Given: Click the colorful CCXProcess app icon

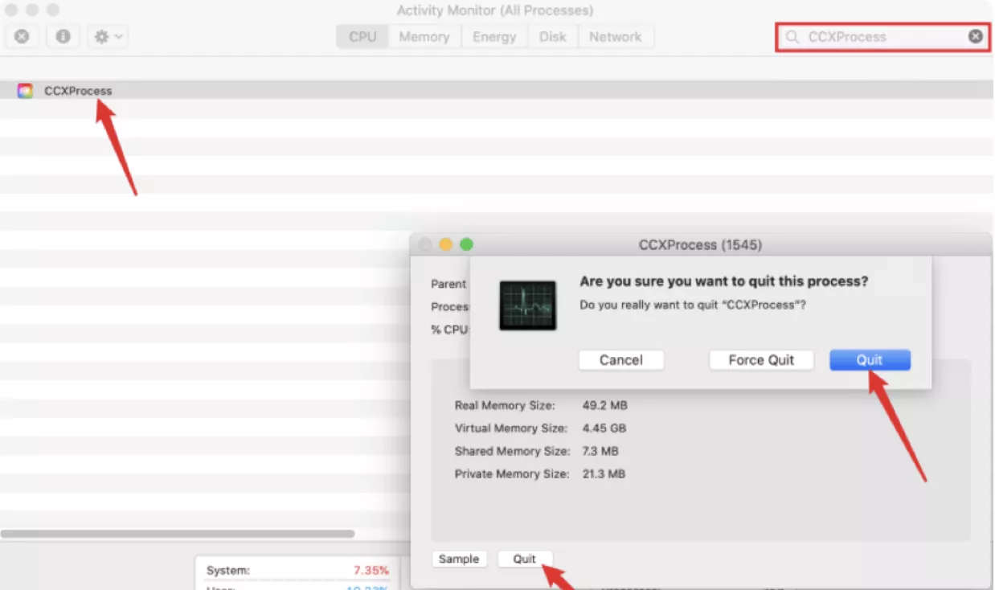Looking at the screenshot, I should coord(25,91).
